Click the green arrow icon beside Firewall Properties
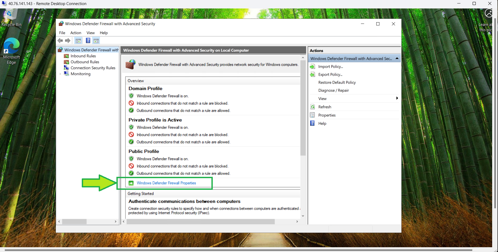This screenshot has height=252, width=498. click(131, 183)
